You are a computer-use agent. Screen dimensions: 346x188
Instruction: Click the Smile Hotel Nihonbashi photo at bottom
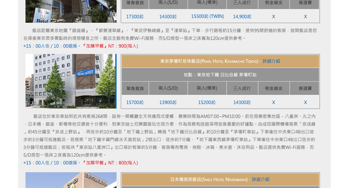pos(71,180)
